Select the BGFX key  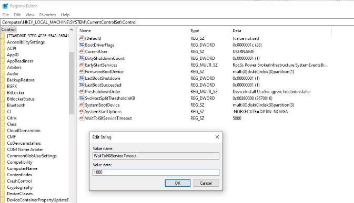[12, 86]
